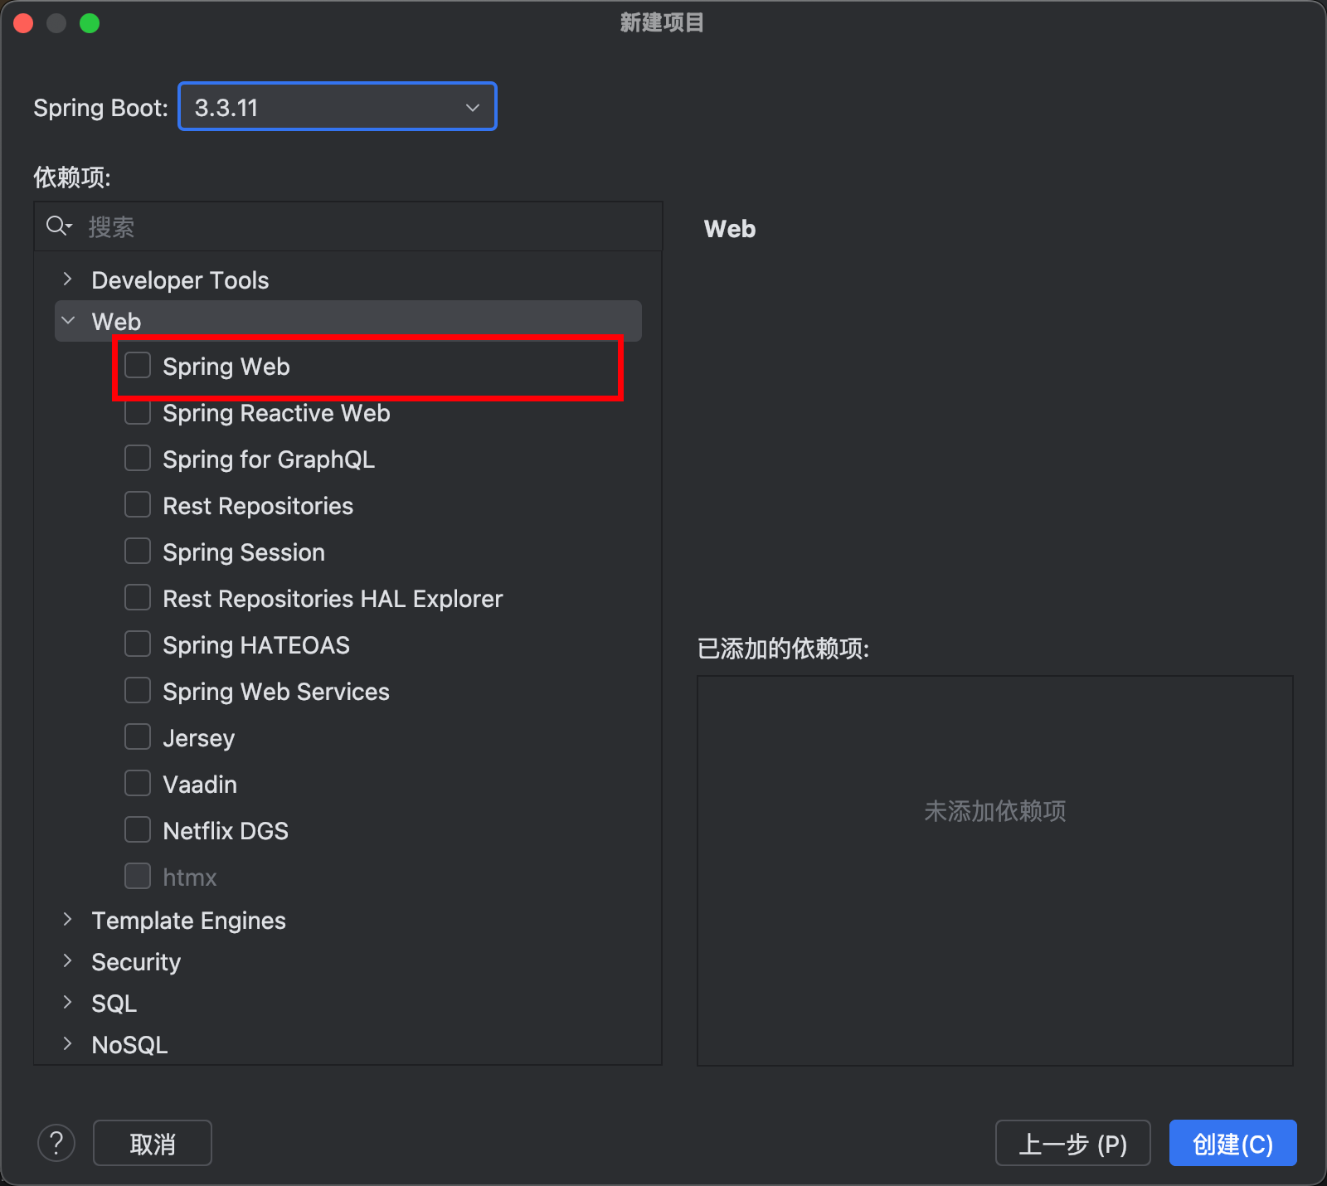Click the Security label

pos(136,962)
